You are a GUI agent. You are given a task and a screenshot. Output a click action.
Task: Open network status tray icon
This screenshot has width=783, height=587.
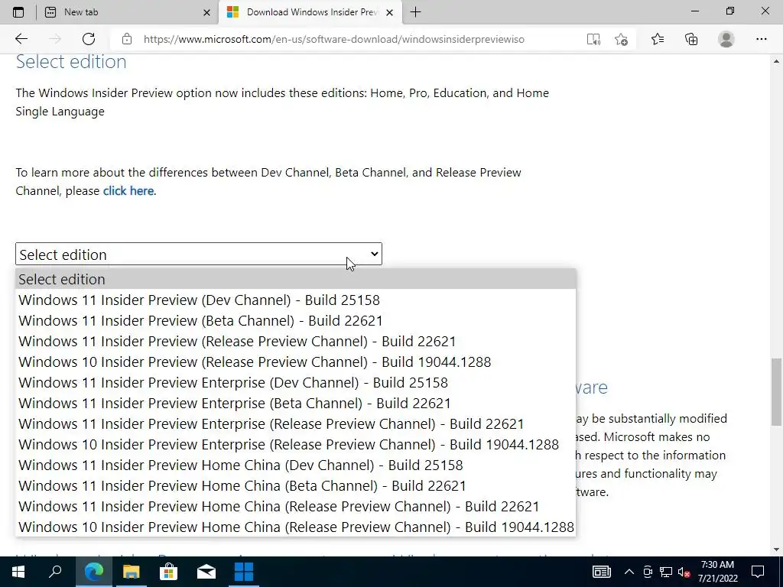click(x=666, y=572)
